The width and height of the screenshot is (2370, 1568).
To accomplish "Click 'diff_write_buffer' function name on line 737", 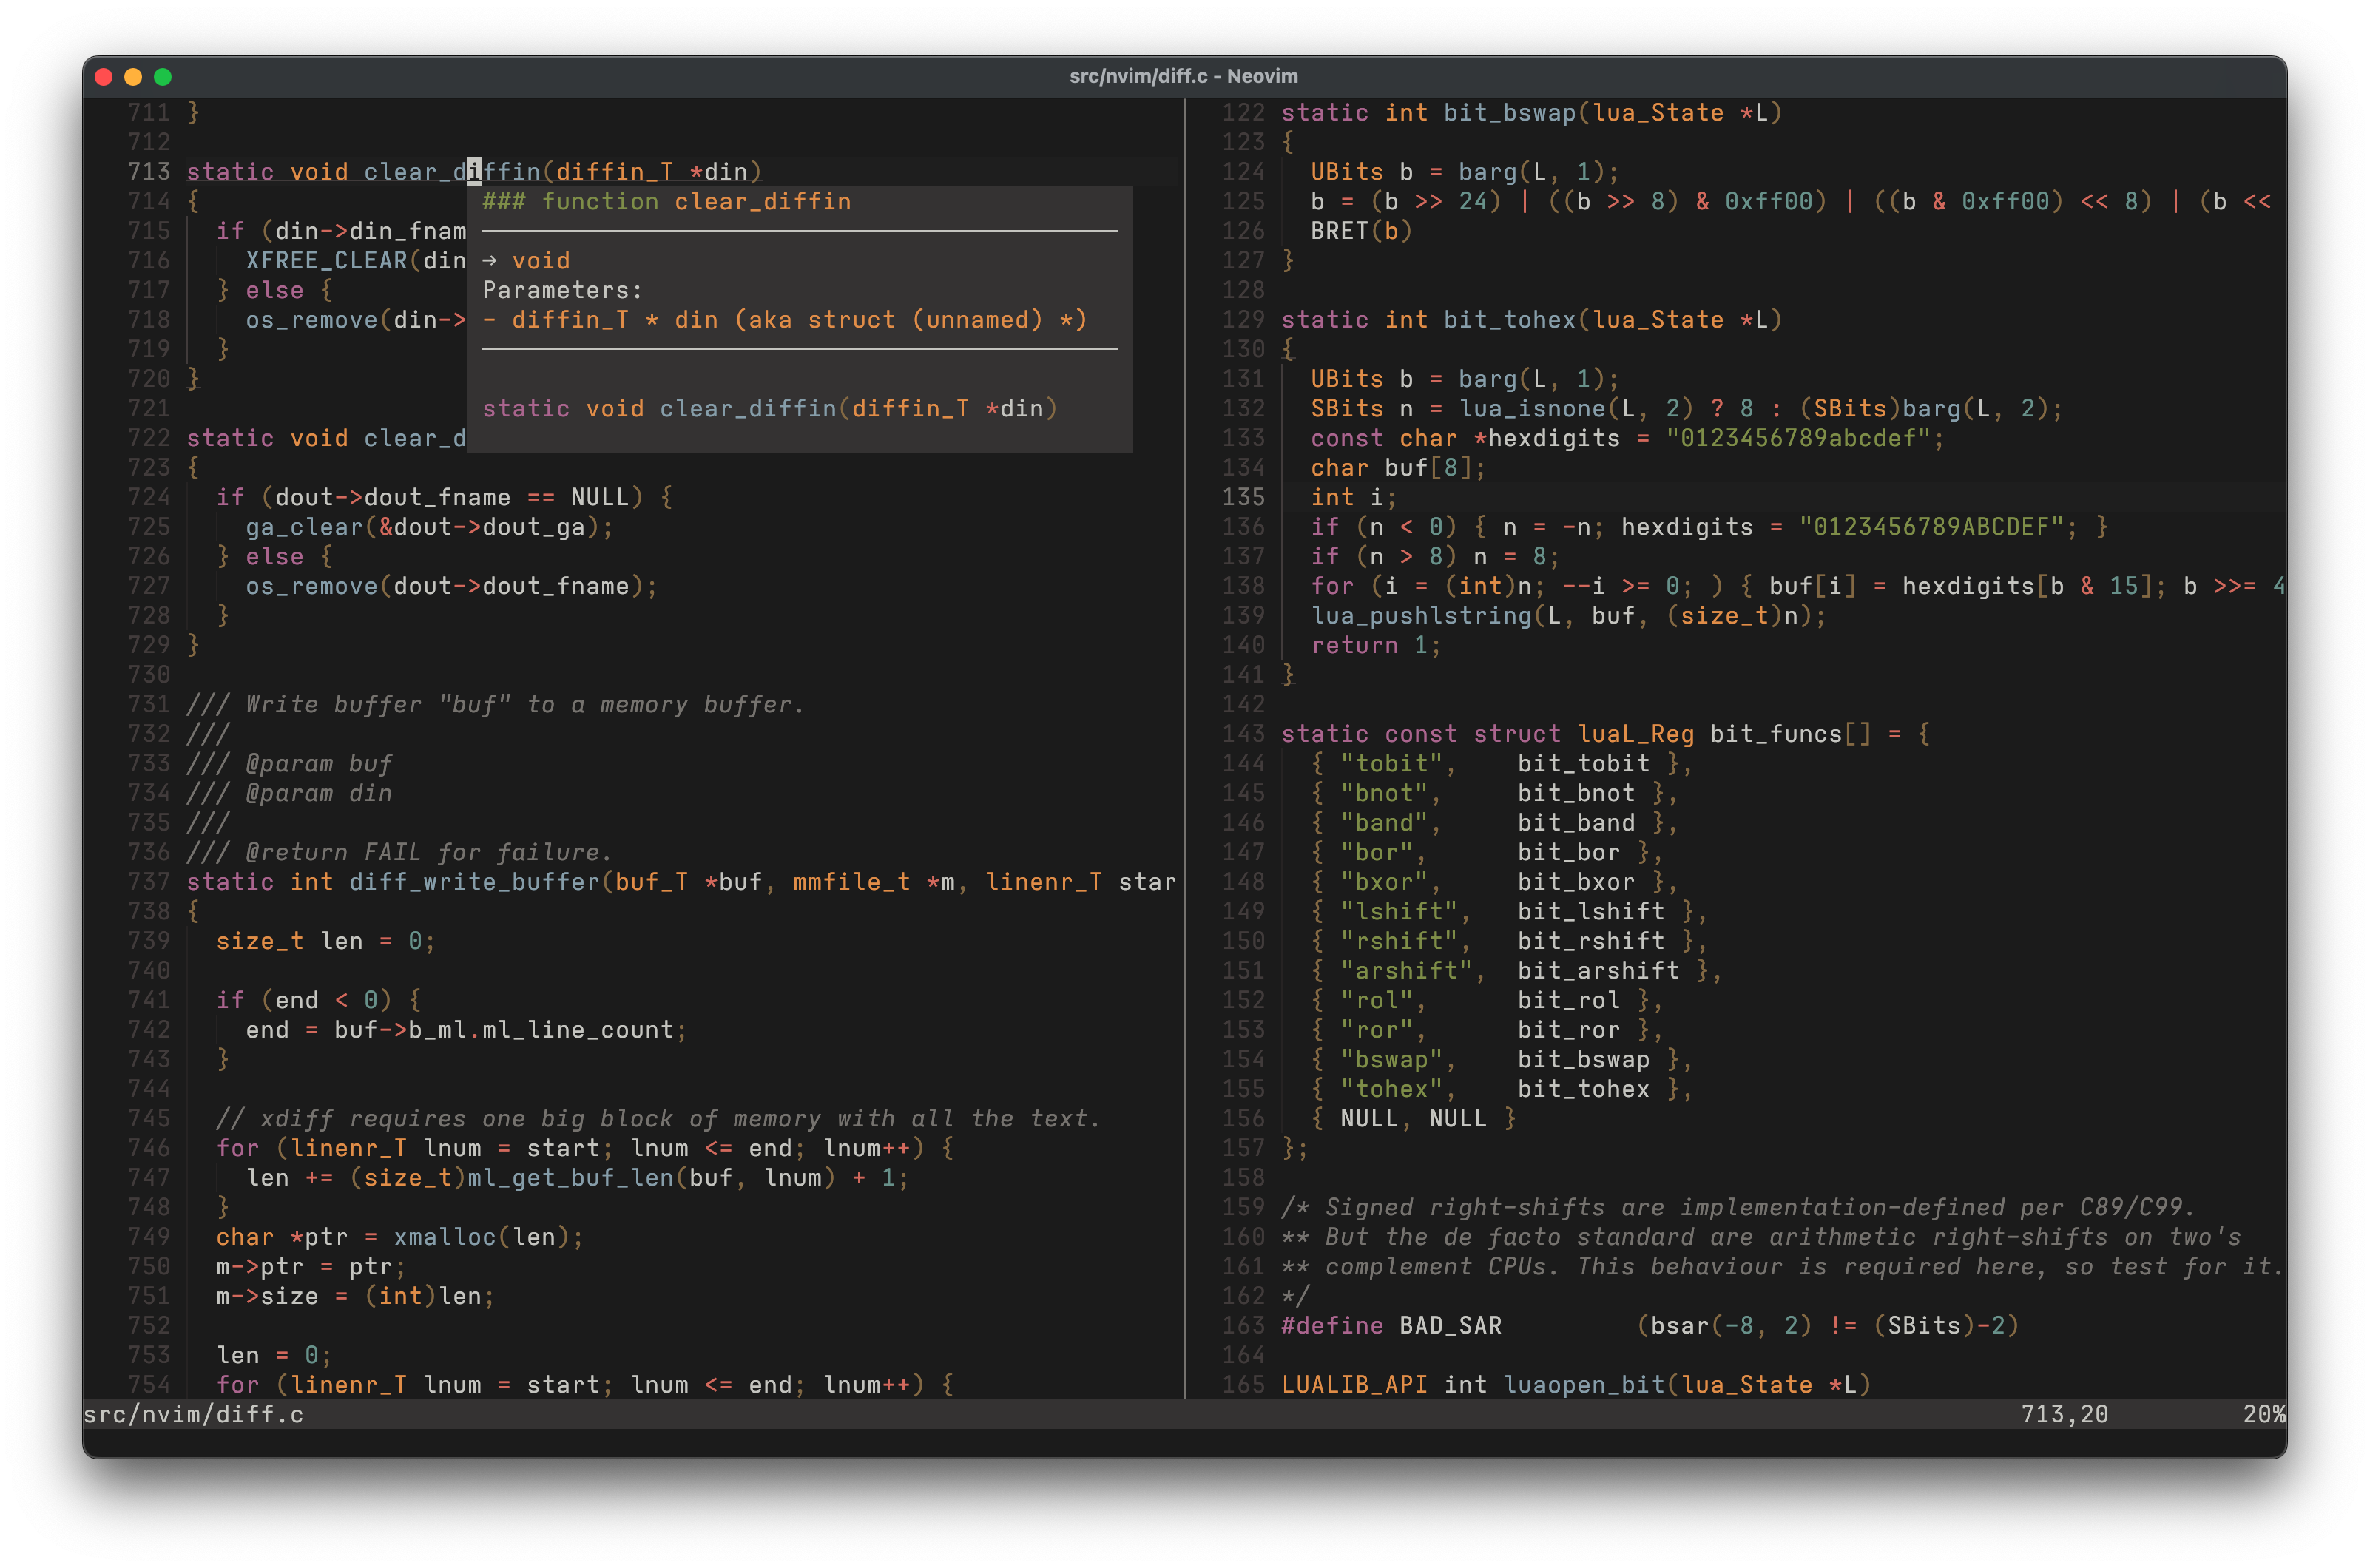I will point(474,882).
